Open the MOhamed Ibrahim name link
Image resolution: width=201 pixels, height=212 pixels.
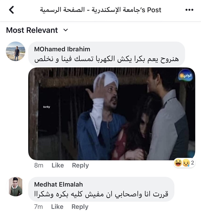pos(62,49)
